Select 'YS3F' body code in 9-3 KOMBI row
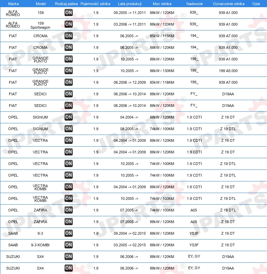The width and height of the screenshot is (267, 274). 194,245
